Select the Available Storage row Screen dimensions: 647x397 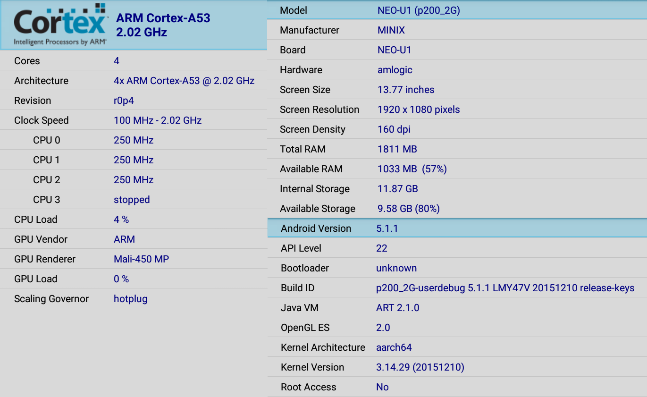[457, 208]
